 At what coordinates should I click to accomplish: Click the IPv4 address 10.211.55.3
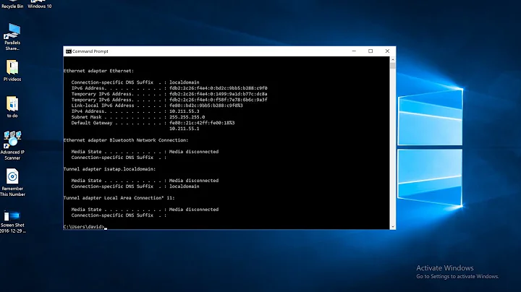[x=184, y=111]
